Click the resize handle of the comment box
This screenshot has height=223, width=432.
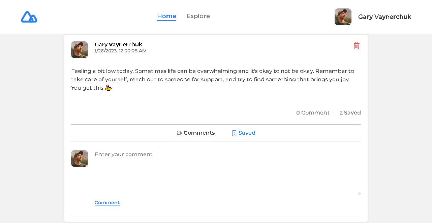pyautogui.click(x=359, y=193)
